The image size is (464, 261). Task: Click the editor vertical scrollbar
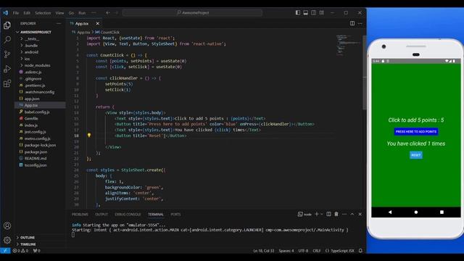point(365,72)
